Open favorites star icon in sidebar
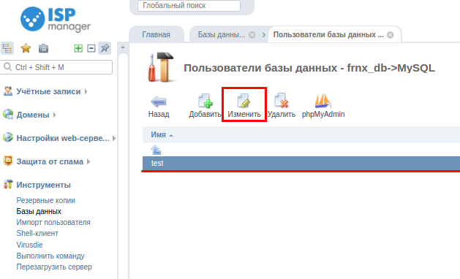Image resolution: width=460 pixels, height=279 pixels. pyautogui.click(x=26, y=48)
